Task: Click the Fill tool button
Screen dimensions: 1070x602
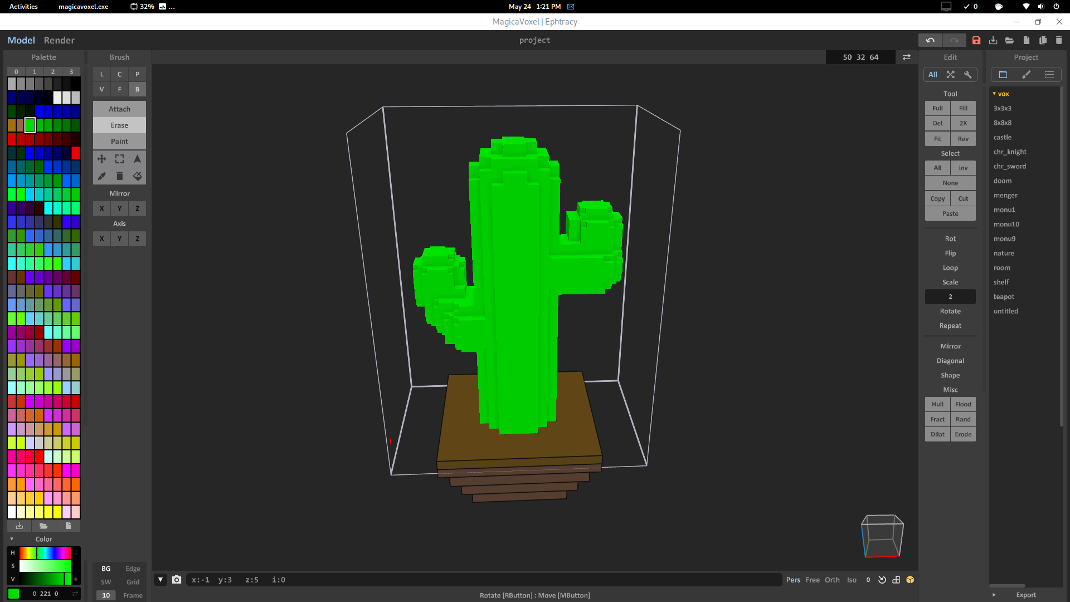Action: [x=963, y=108]
